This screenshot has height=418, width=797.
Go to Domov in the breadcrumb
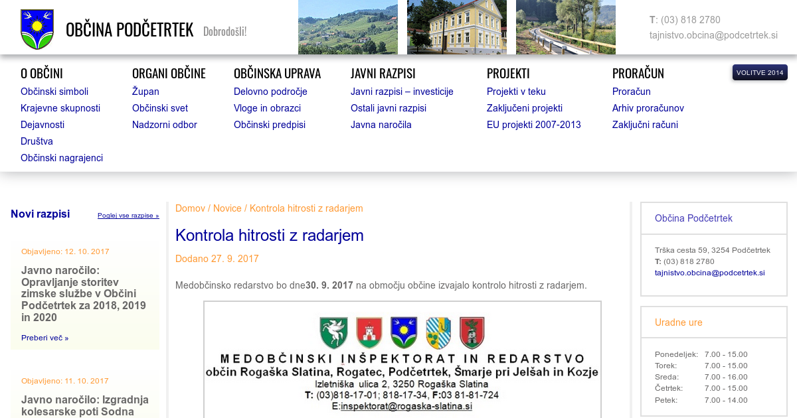click(x=190, y=208)
